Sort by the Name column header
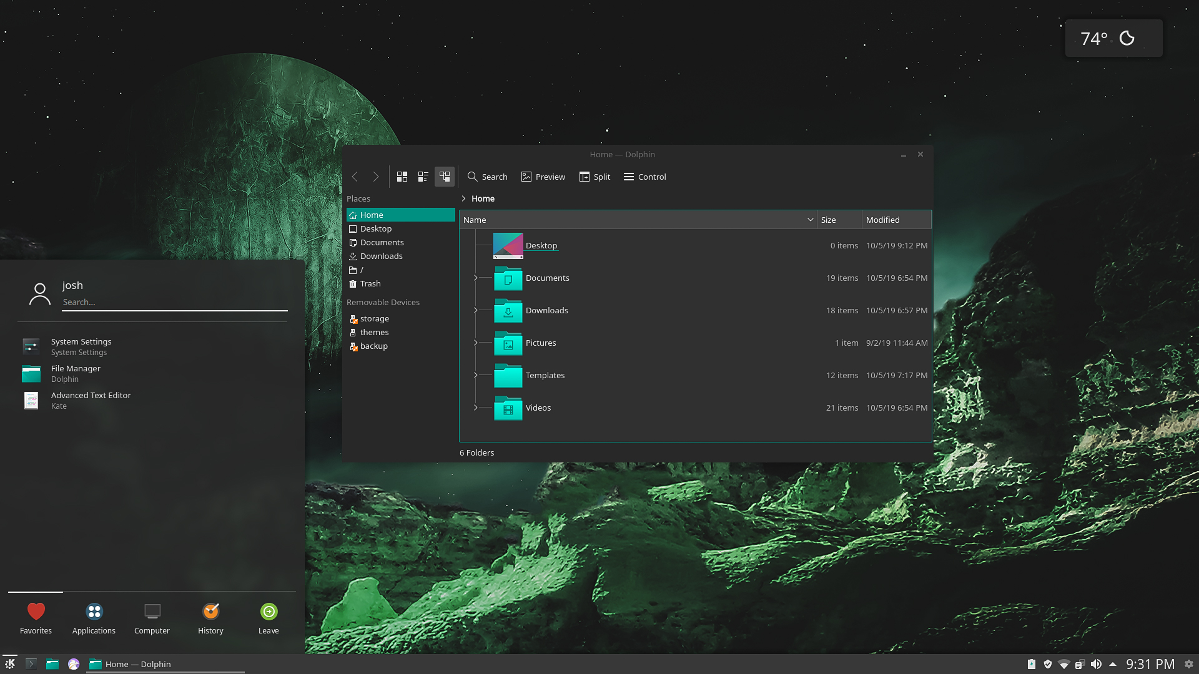1199x674 pixels. coord(638,220)
